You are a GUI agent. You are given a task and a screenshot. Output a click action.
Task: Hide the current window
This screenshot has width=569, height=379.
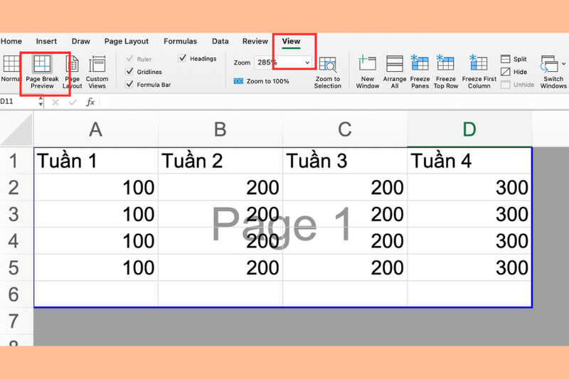pyautogui.click(x=514, y=72)
